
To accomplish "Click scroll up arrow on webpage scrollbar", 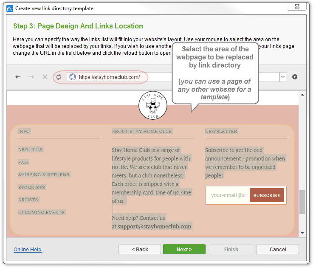I will tap(302, 95).
